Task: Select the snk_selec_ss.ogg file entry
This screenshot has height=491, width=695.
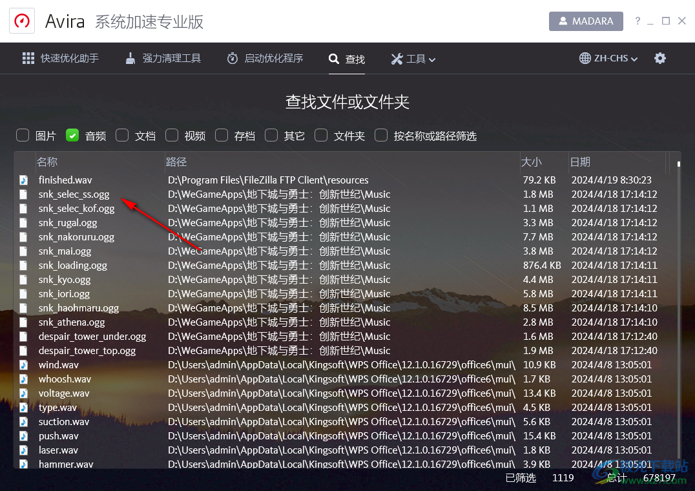Action: (x=74, y=194)
